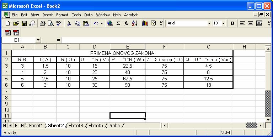Click the next sheet tab scroll arrow
Image resolution: width=273 pixels, height=137 pixels.
[16, 125]
